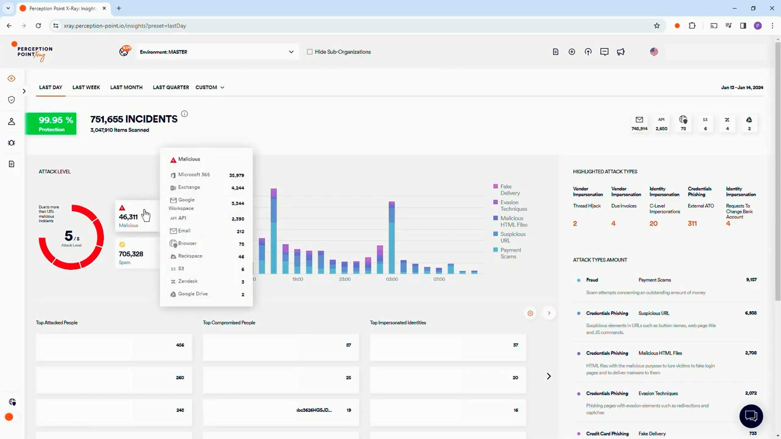Click the 46,311 Malicious card
The image size is (781, 439).
[137, 216]
